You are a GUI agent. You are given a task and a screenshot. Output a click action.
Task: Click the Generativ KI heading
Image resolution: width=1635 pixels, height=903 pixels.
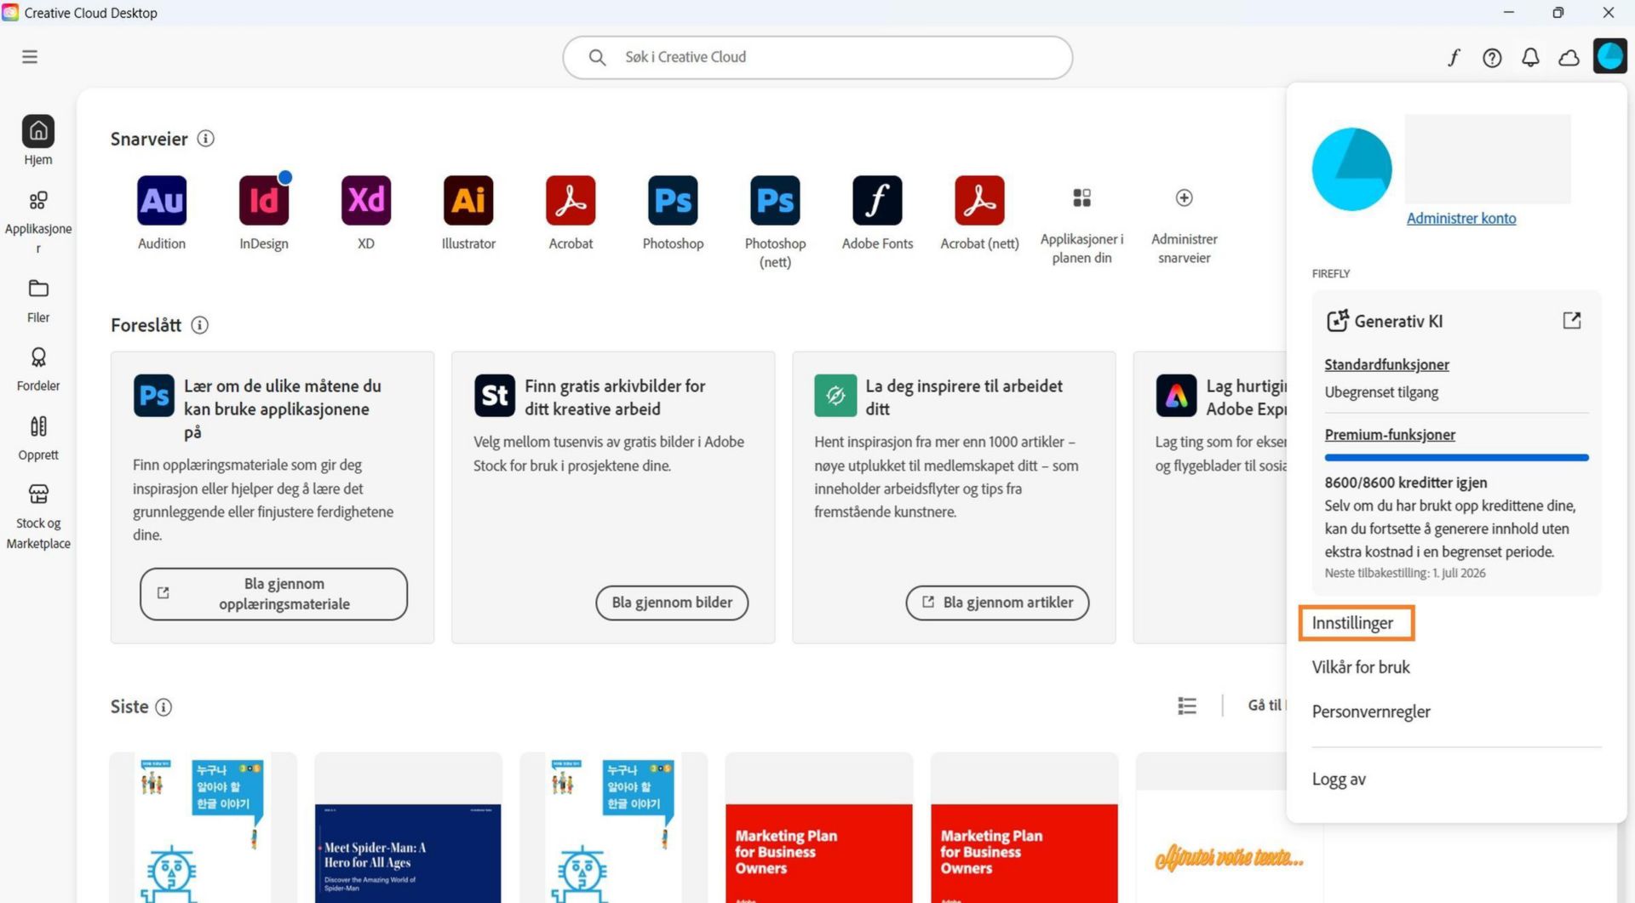1398,322
